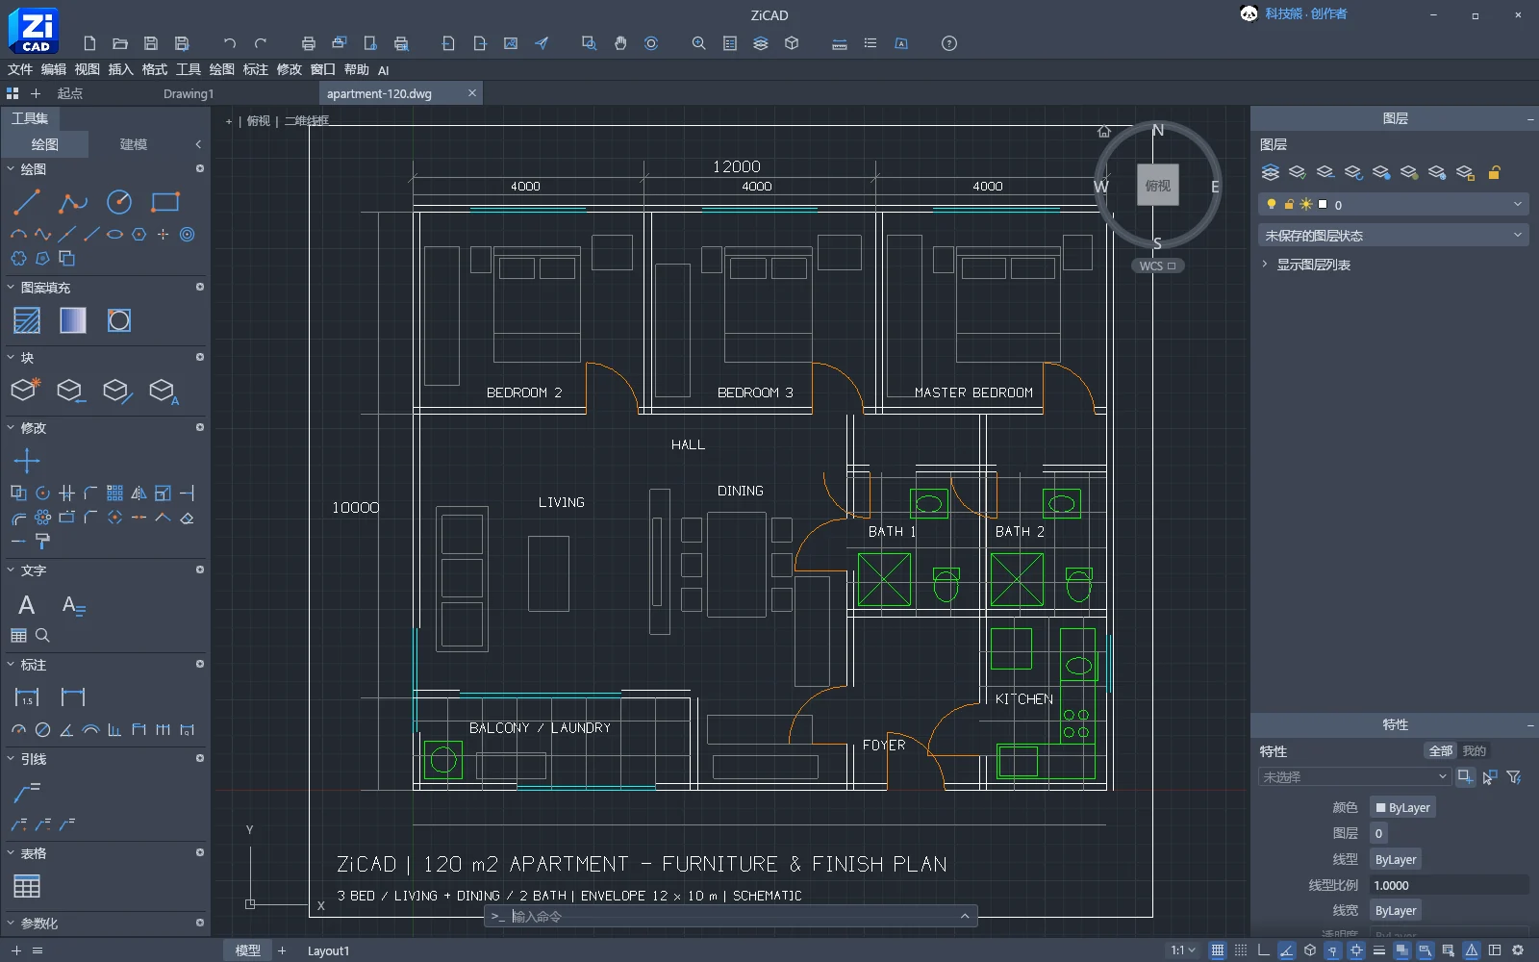Click the Zoom magnifier in the toolbar
1539x962 pixels.
[699, 43]
